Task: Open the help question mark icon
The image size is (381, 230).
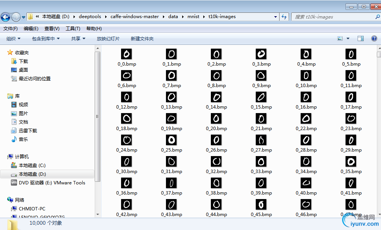Action: 374,38
